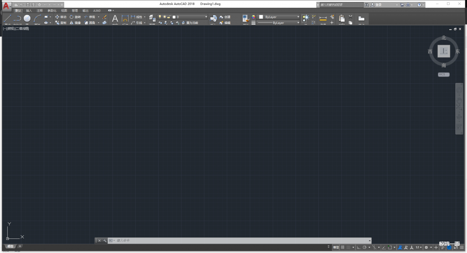Click the large Text 'A' tool
The height and width of the screenshot is (253, 467).
tap(115, 19)
